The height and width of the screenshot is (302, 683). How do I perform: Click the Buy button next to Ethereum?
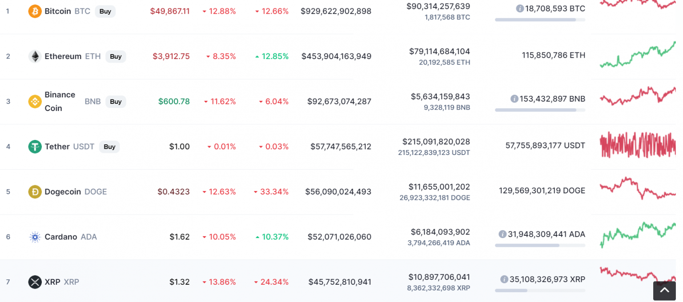click(x=116, y=56)
